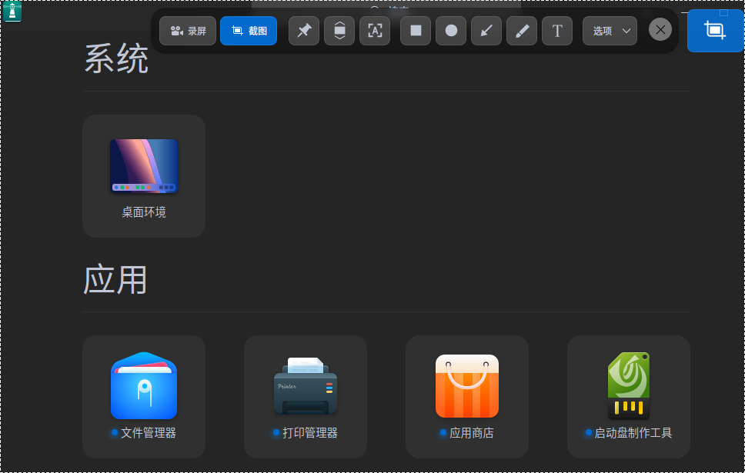Click the lighthouse app icon in the corner
Viewport: 745px width, 473px height.
pos(12,12)
